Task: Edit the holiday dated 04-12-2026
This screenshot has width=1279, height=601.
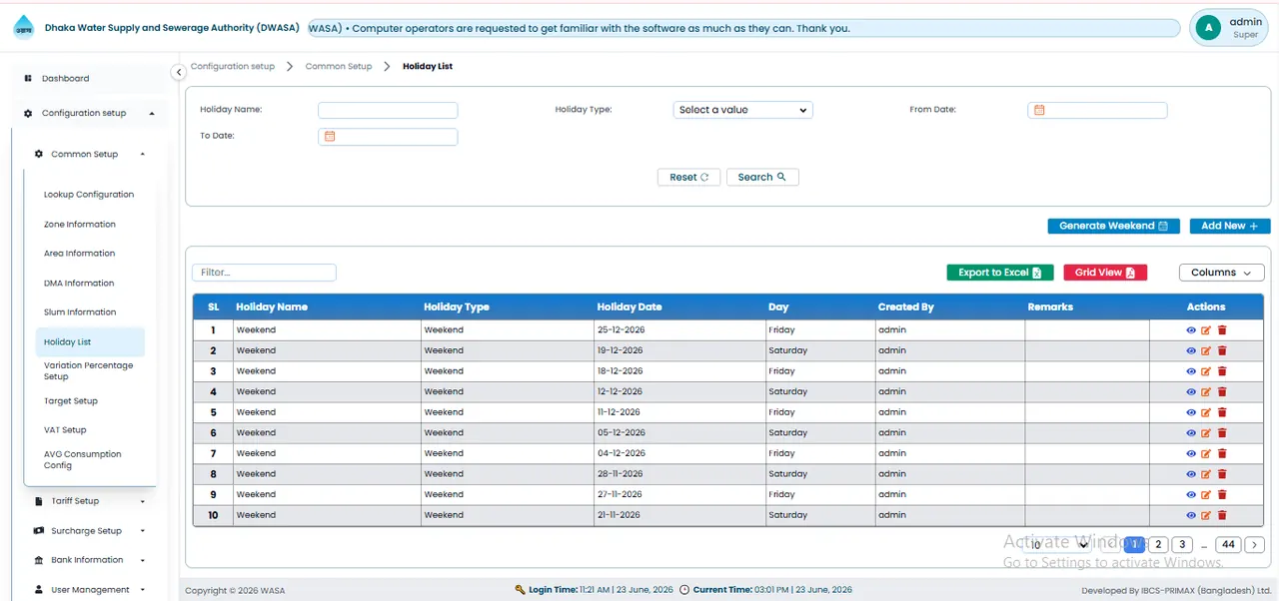Action: (1206, 453)
